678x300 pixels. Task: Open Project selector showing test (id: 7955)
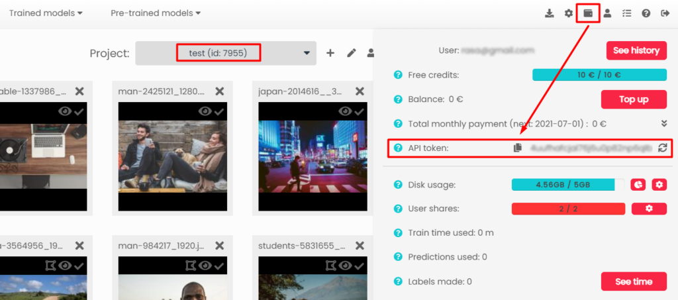(226, 53)
